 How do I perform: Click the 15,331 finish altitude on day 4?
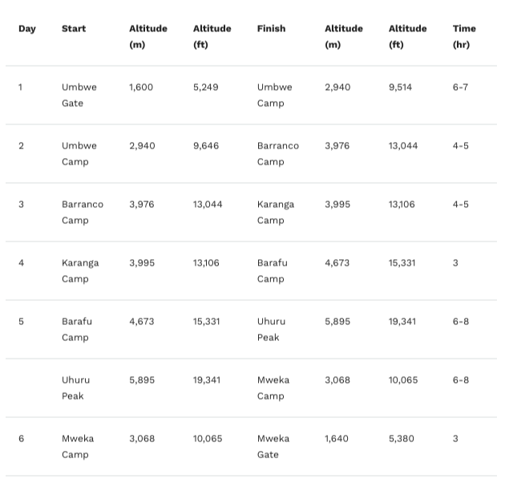coord(402,263)
